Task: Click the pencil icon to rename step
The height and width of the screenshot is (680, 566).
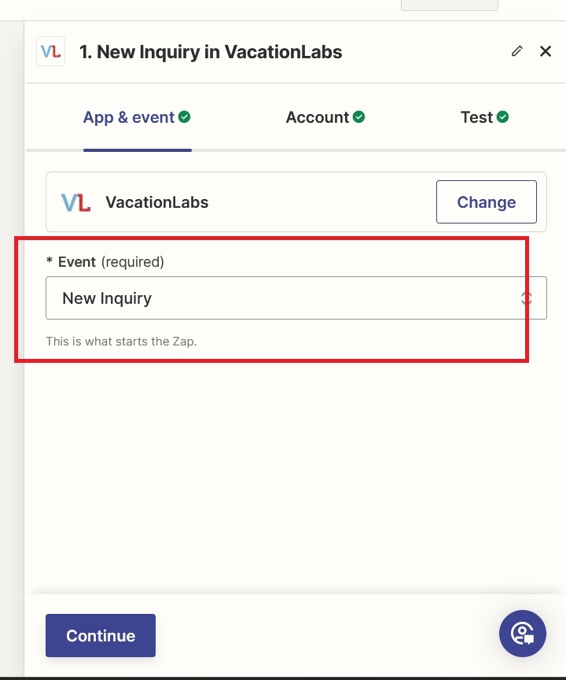Action: click(x=516, y=51)
